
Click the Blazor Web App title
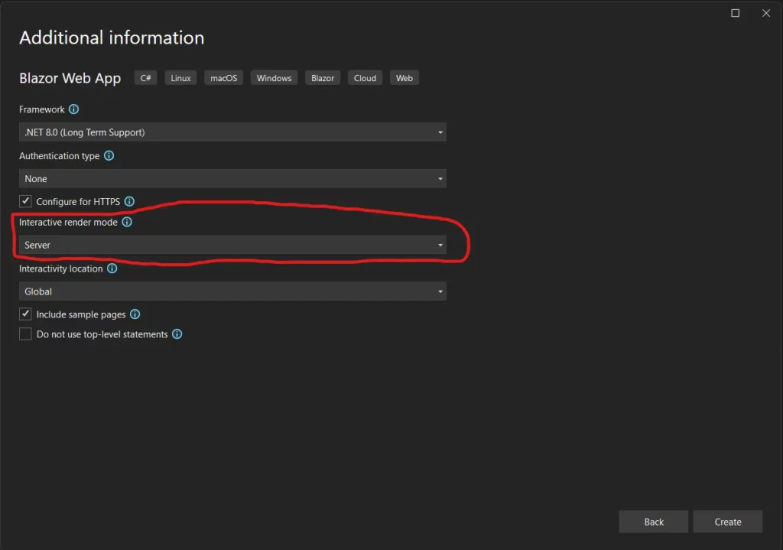70,79
